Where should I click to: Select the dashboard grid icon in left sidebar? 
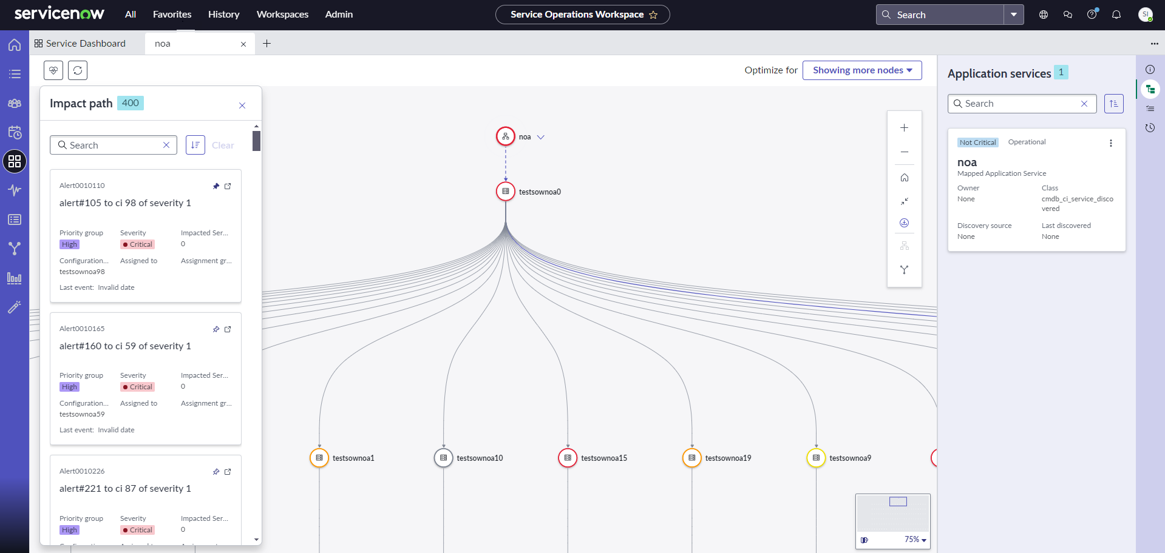click(x=15, y=161)
